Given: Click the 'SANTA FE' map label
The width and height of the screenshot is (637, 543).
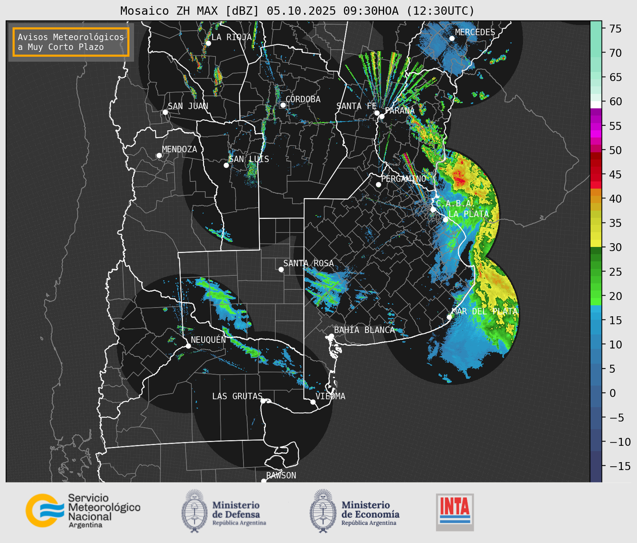Looking at the screenshot, I should coord(356,106).
